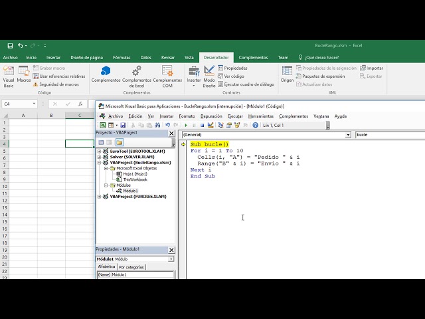This screenshot has height=319, width=425.
Task: Pause execution with the break icon
Action: point(194,125)
